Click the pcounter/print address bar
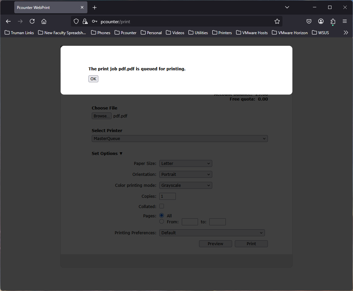The height and width of the screenshot is (291, 353). point(177,22)
